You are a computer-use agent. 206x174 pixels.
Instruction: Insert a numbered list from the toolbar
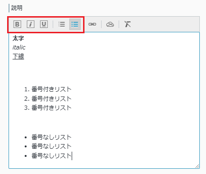coord(62,24)
